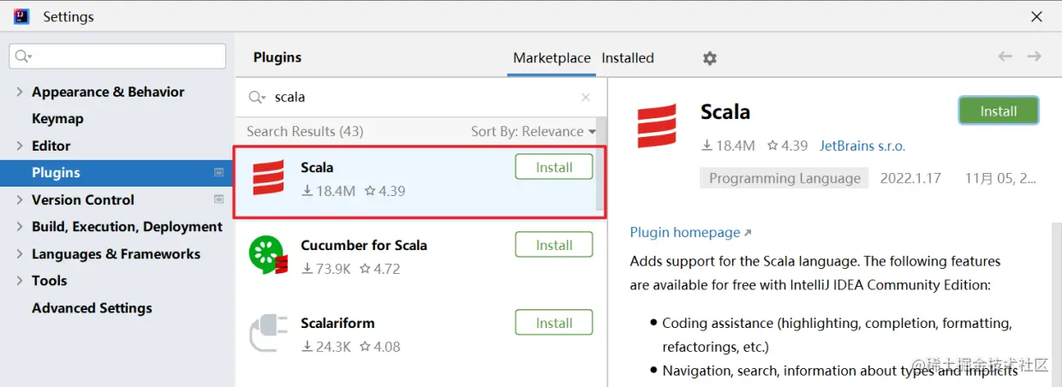Expand the Languages & Frameworks node
The image size is (1062, 387).
click(19, 253)
